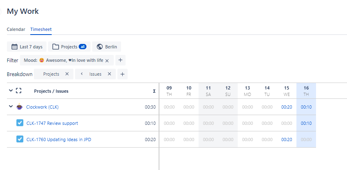The width and height of the screenshot is (347, 170).
Task: Open the Clockwork (CLK) project link
Action: pos(43,107)
